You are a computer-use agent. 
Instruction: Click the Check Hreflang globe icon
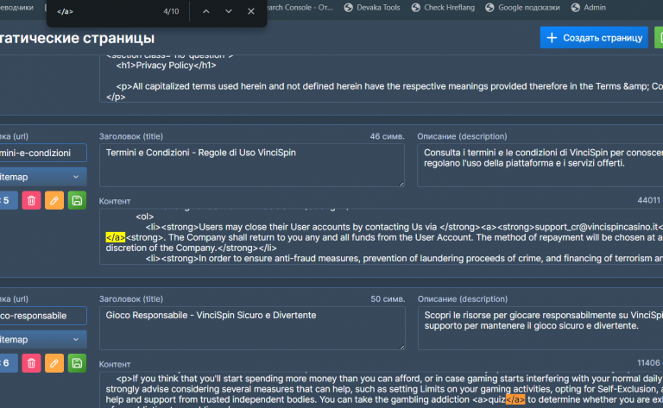click(x=415, y=8)
